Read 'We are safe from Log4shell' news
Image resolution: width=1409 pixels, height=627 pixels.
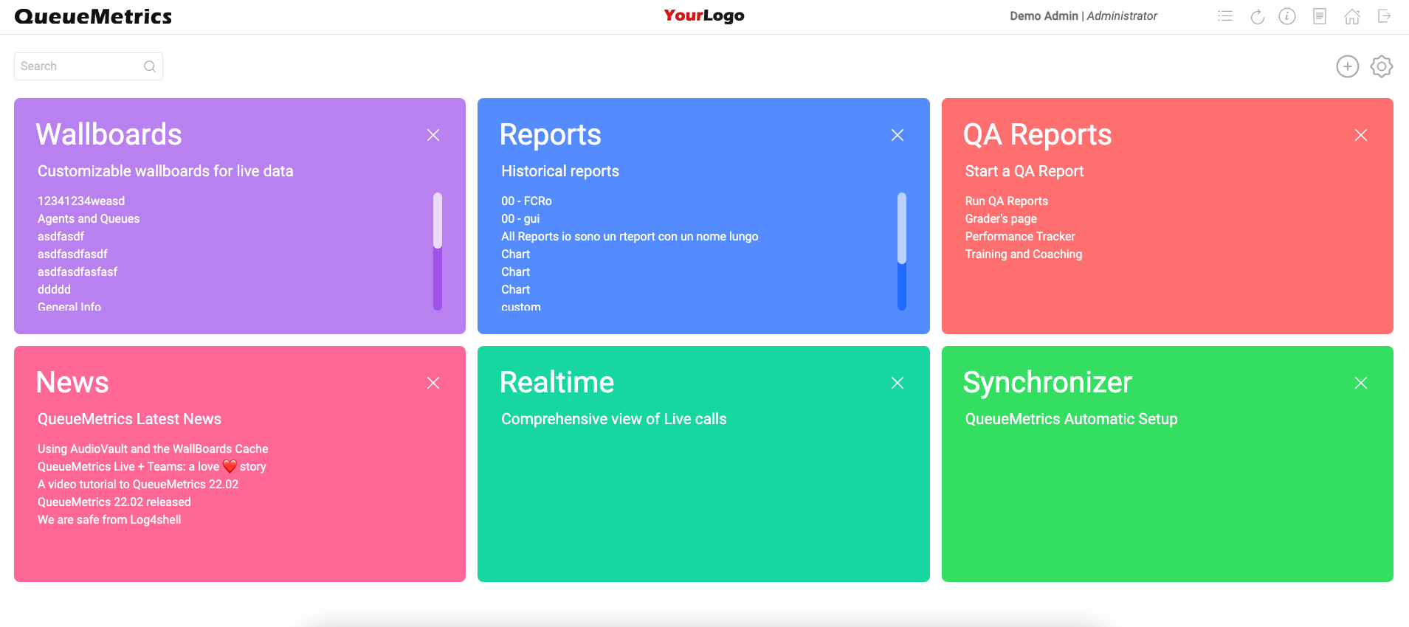109,519
